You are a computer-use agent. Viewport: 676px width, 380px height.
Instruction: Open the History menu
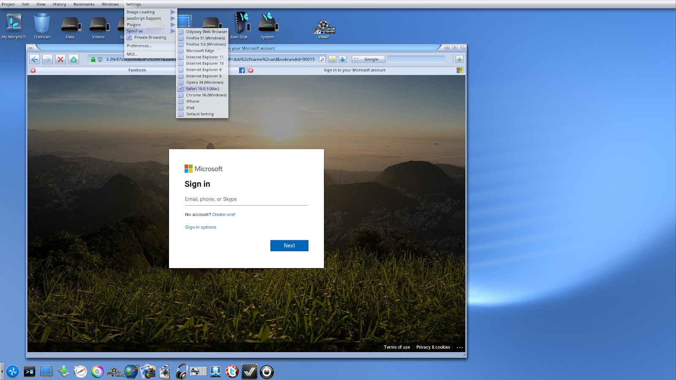[59, 4]
